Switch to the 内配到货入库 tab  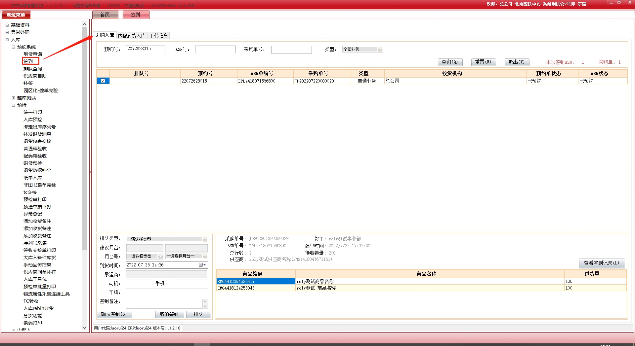click(x=132, y=36)
